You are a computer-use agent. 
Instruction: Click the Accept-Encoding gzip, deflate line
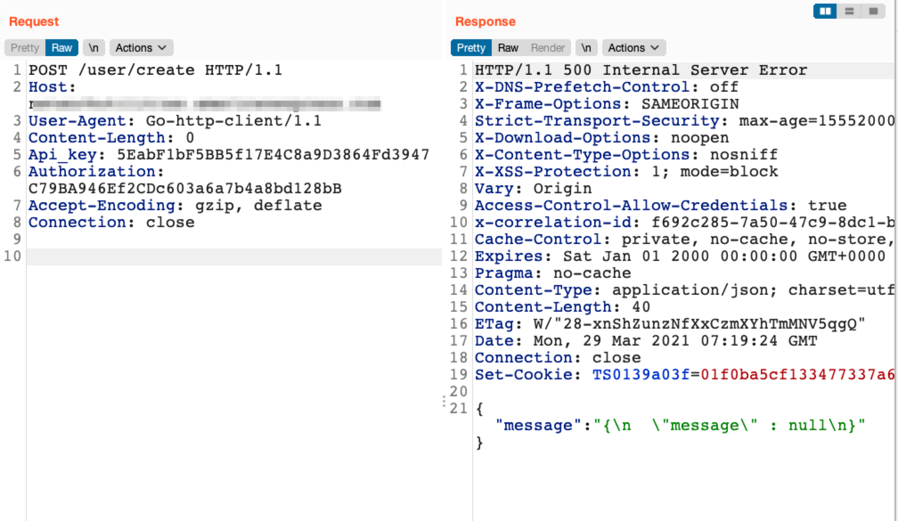pos(175,205)
